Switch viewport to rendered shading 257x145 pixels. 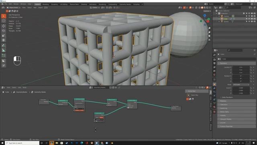(207, 8)
